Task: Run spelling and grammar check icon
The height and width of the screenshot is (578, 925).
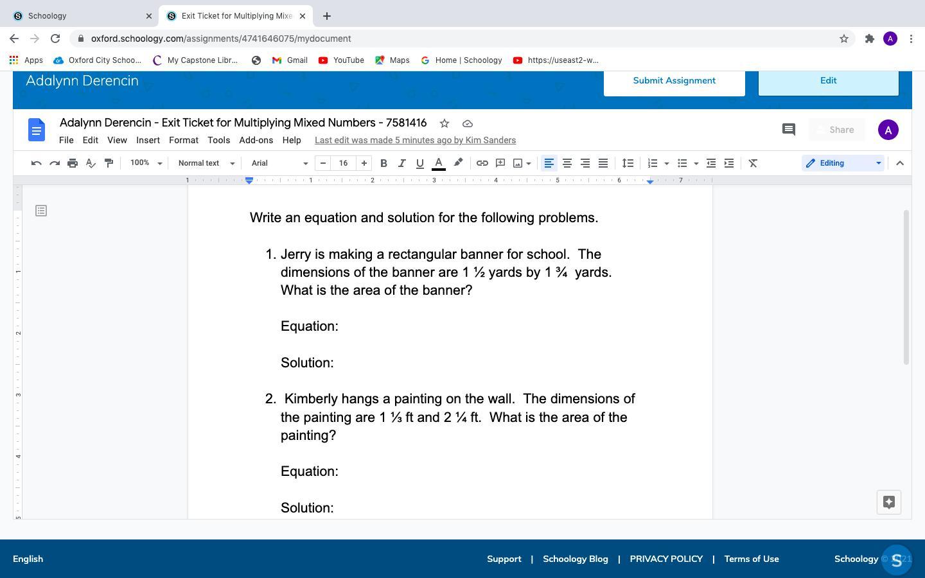Action: pyautogui.click(x=91, y=163)
